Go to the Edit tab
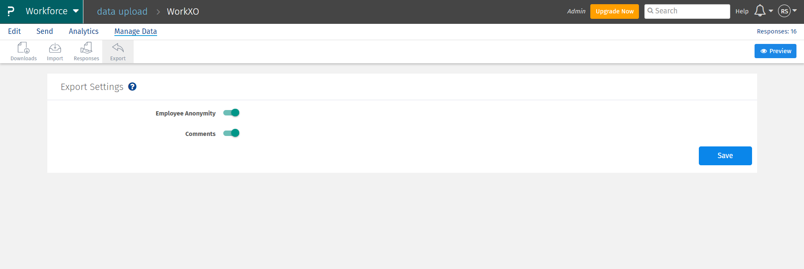Image resolution: width=804 pixels, height=269 pixels. [x=14, y=31]
